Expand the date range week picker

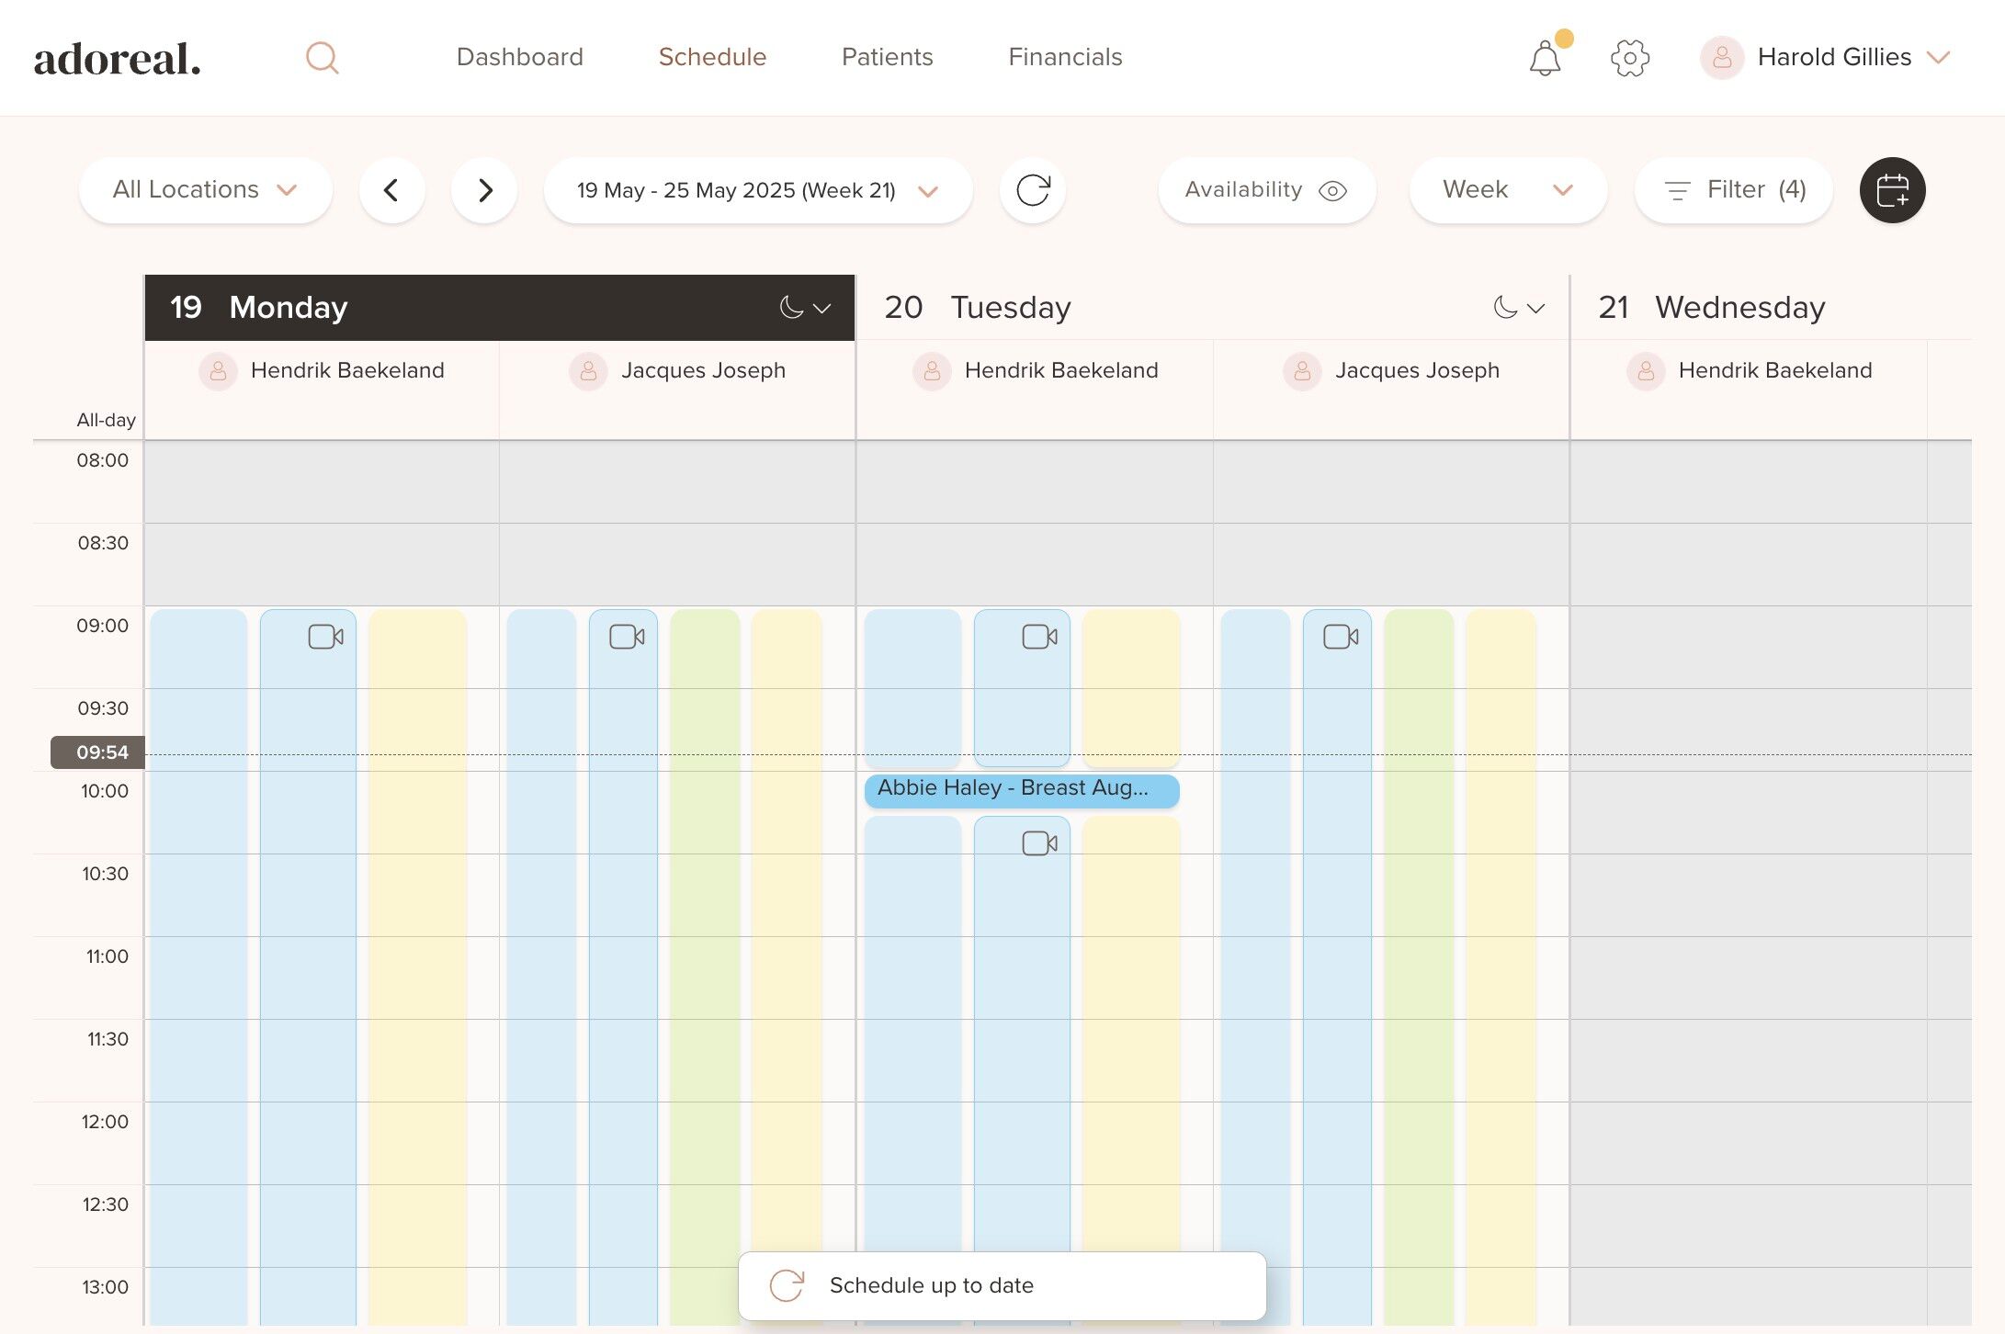(757, 190)
